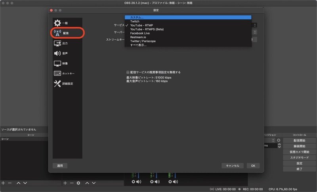Screen dimensions: 317x192
Task: Click the 適用 apply button
Action: (60, 166)
